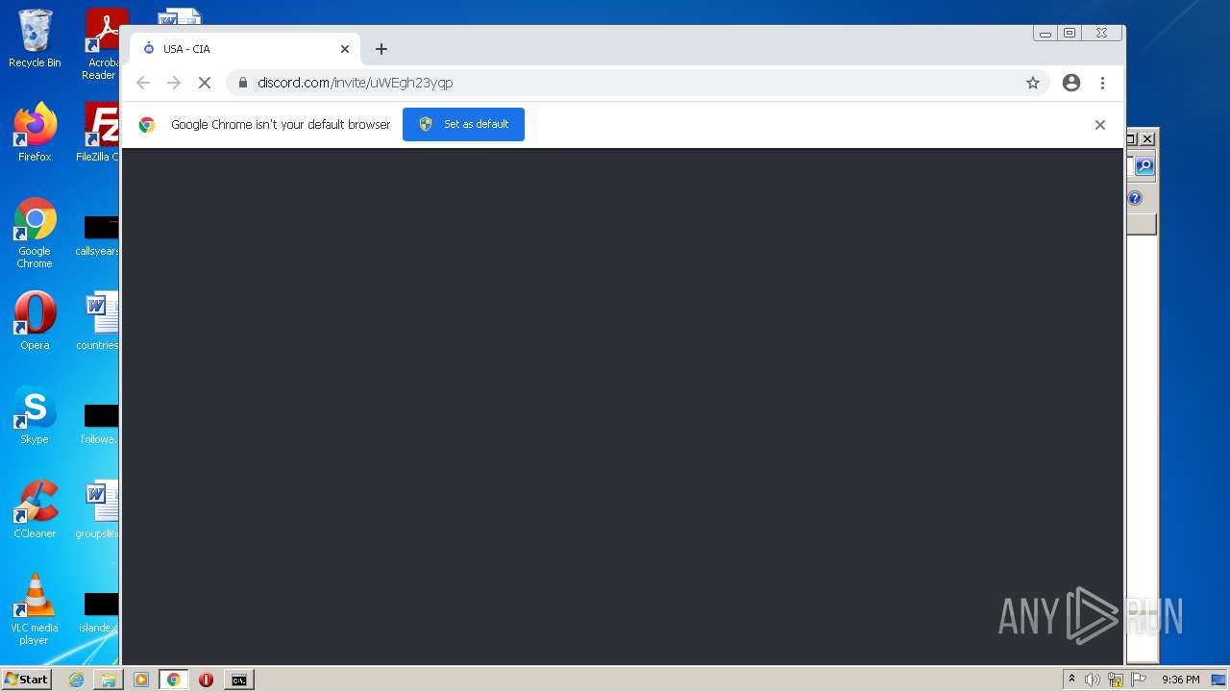
Task: Close the background window behind Chrome
Action: click(x=1146, y=138)
